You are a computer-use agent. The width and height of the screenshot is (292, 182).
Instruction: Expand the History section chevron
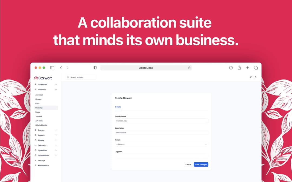click(x=56, y=140)
